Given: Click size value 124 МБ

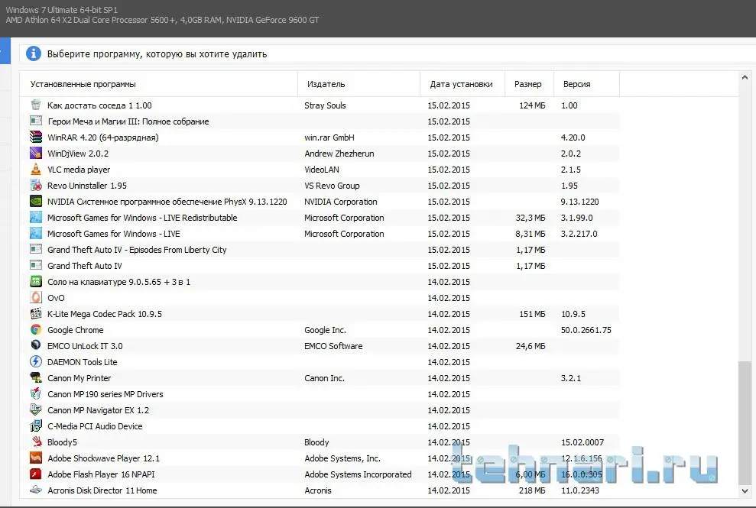Looking at the screenshot, I should tap(532, 105).
